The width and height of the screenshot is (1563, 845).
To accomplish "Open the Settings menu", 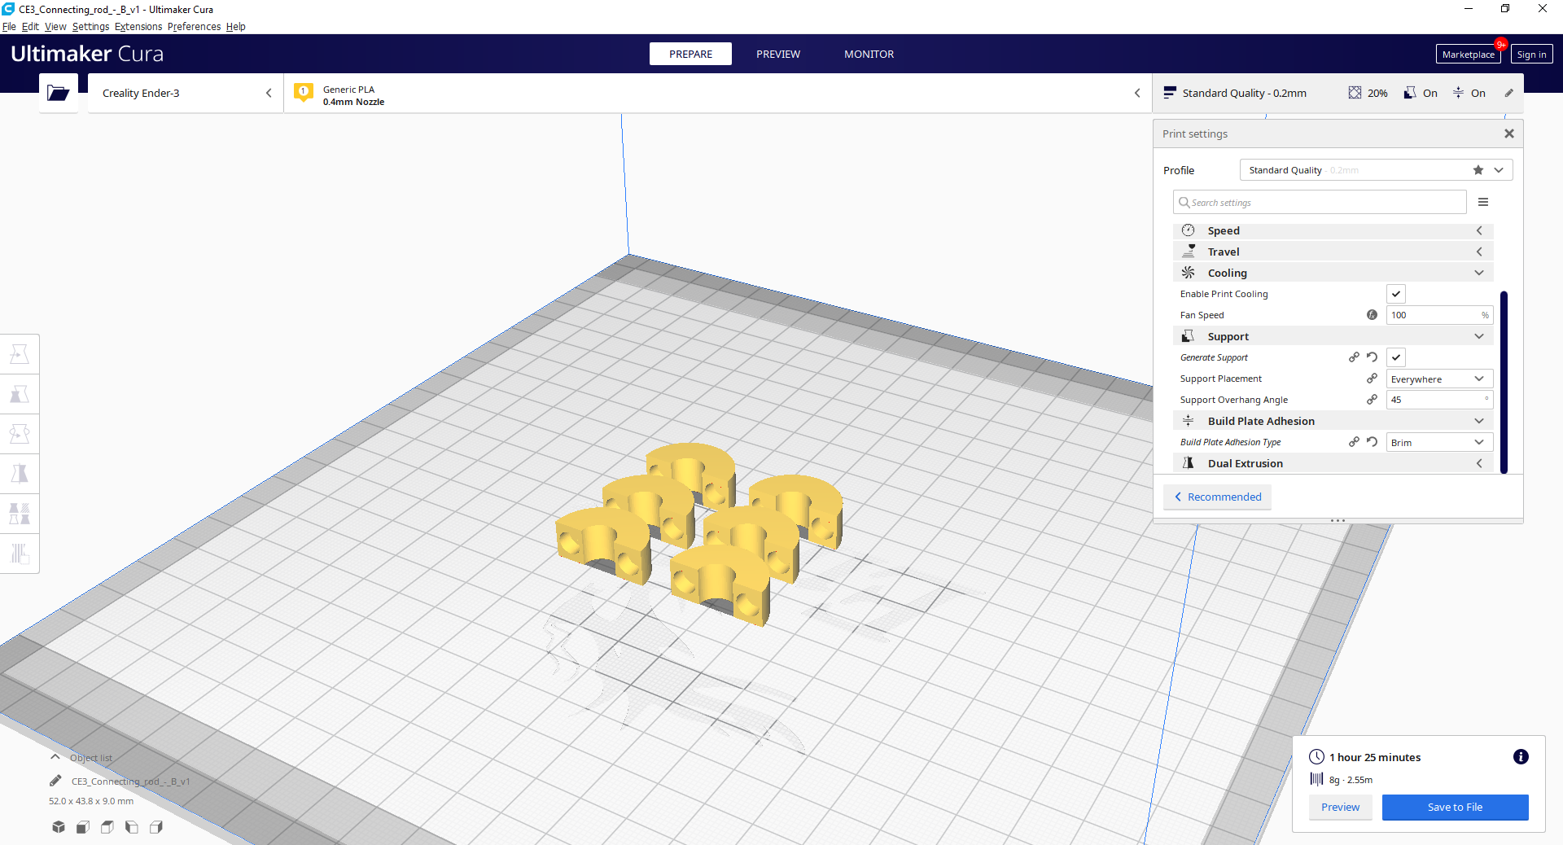I will click(90, 26).
